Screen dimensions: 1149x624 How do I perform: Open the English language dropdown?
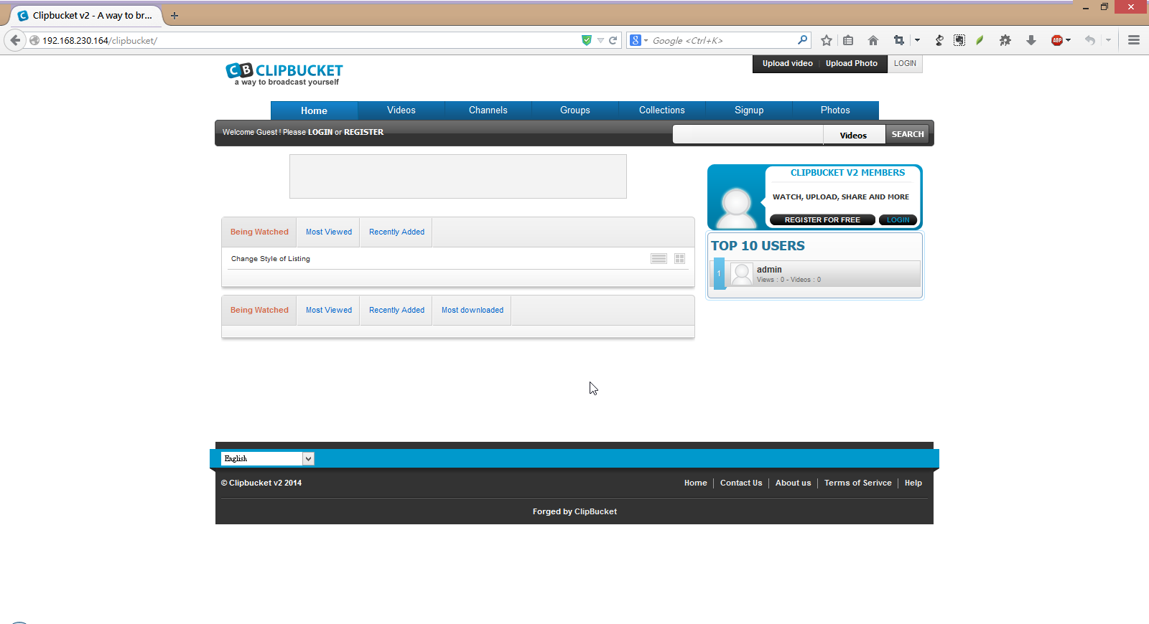point(267,458)
